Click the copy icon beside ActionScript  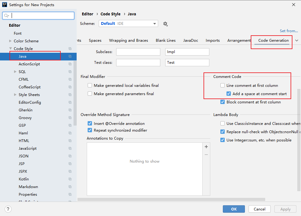[70, 64]
